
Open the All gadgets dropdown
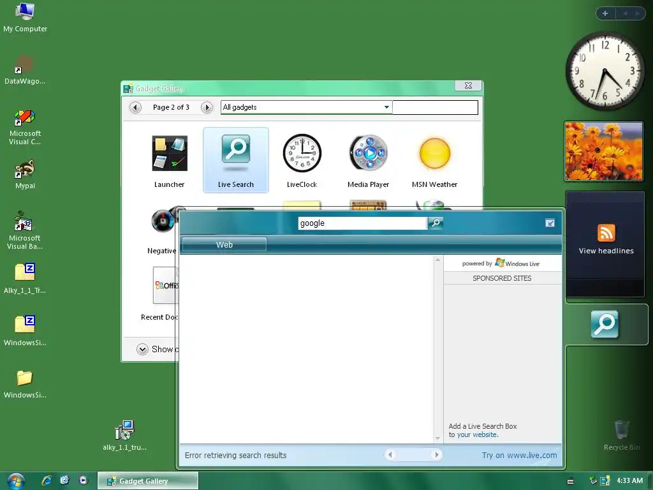pos(306,107)
